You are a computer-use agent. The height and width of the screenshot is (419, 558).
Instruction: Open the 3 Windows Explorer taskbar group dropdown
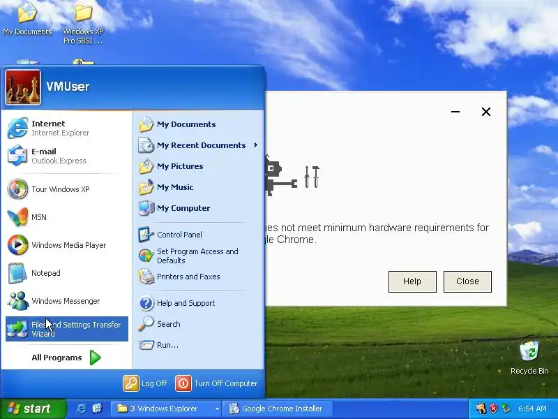pos(217,409)
